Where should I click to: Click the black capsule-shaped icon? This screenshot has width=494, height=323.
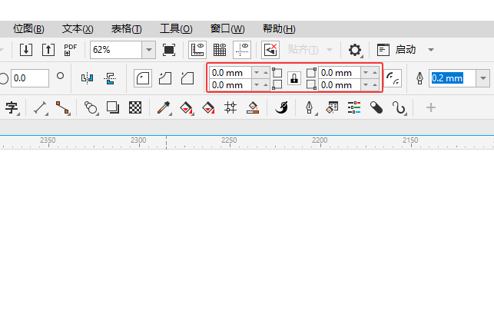click(x=376, y=107)
